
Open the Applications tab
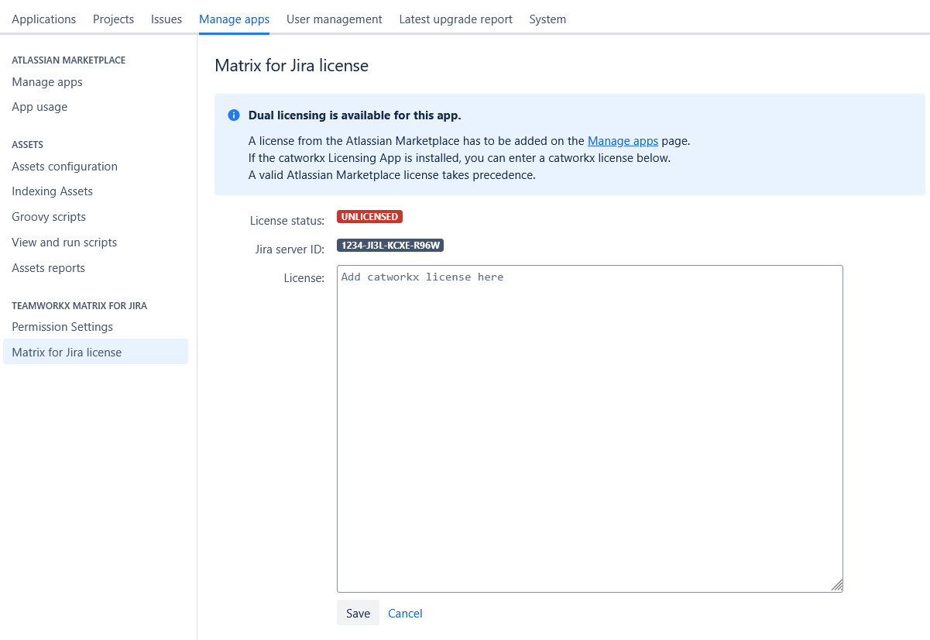tap(44, 19)
